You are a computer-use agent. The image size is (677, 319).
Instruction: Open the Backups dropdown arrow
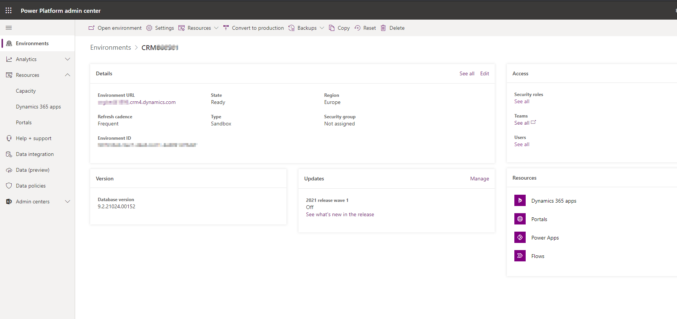pyautogui.click(x=322, y=28)
